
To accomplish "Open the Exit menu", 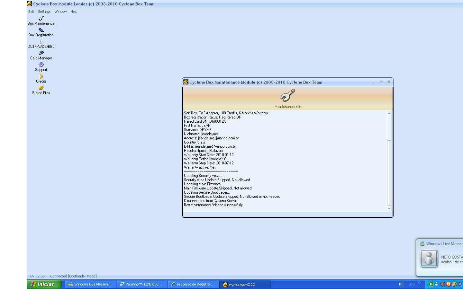I will point(31,12).
